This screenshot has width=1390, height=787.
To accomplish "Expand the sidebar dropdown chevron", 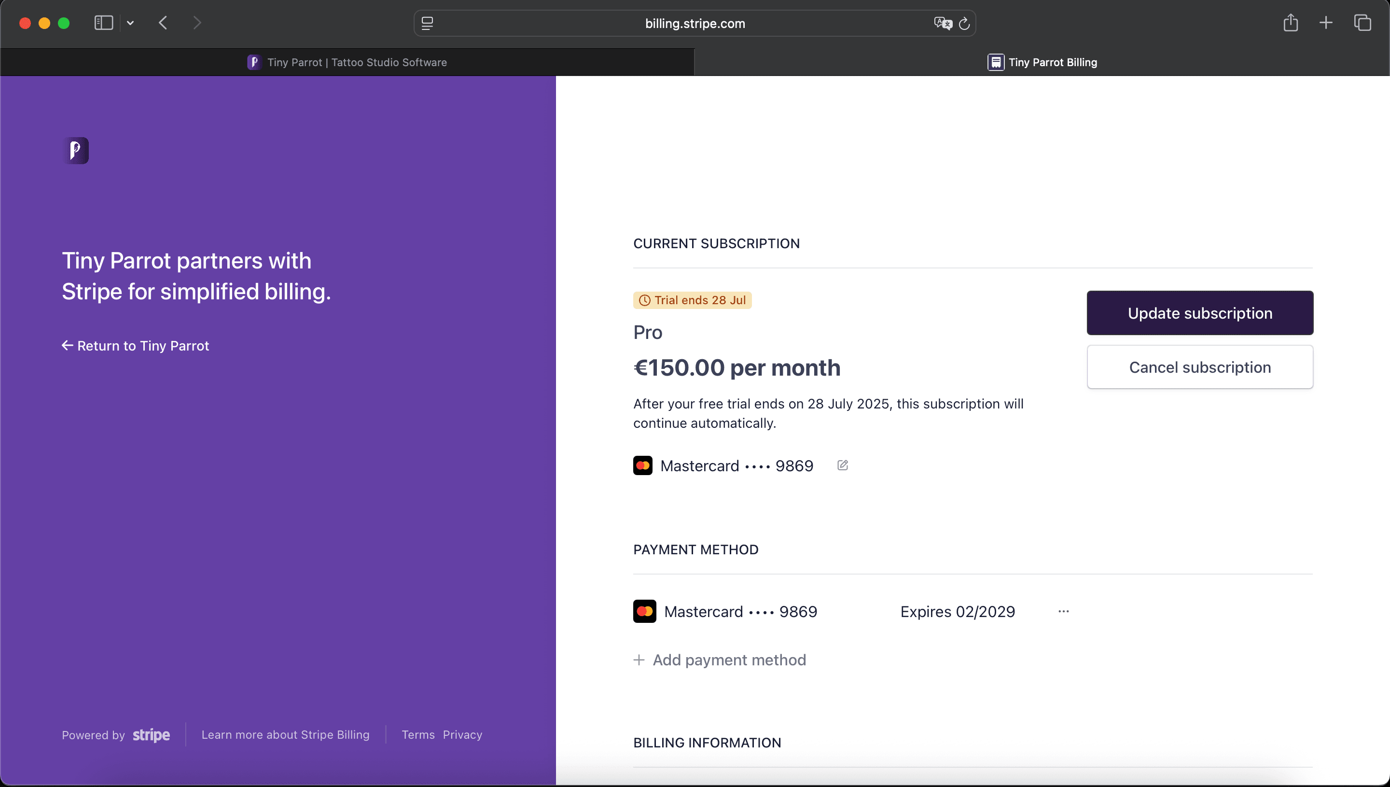I will [130, 23].
